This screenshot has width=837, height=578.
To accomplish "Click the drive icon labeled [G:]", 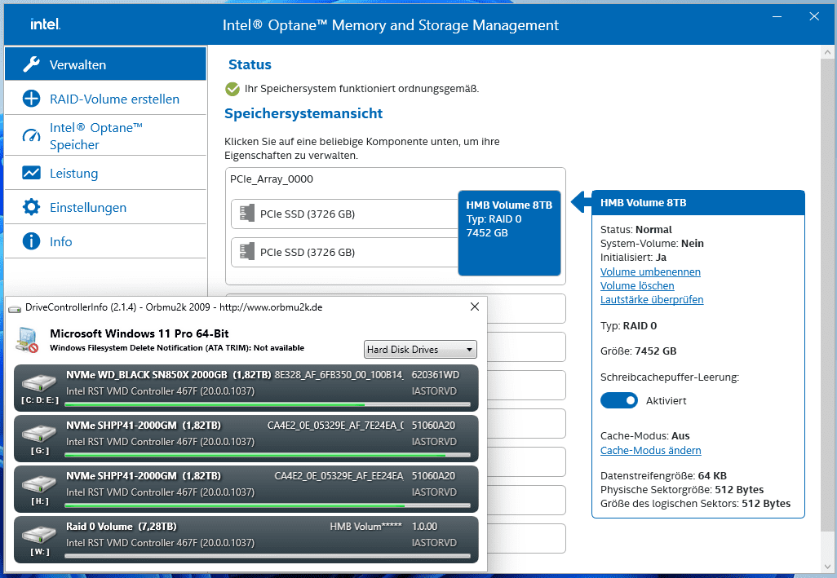I will point(39,433).
